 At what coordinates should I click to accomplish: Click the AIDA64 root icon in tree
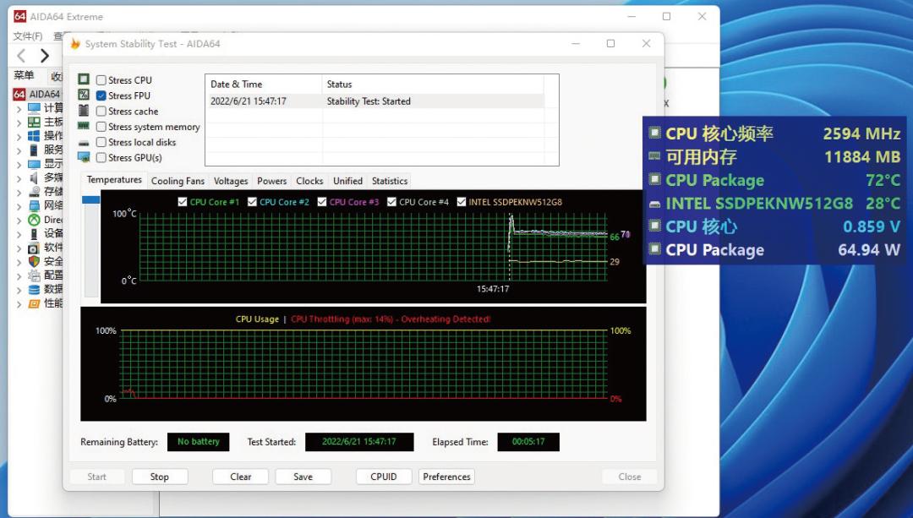[19, 94]
